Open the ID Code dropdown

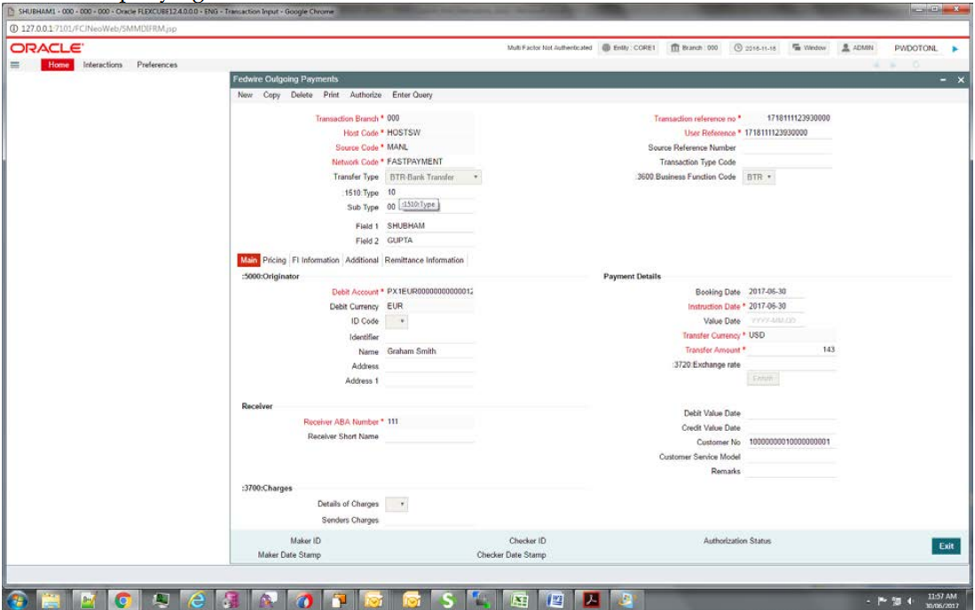point(396,321)
